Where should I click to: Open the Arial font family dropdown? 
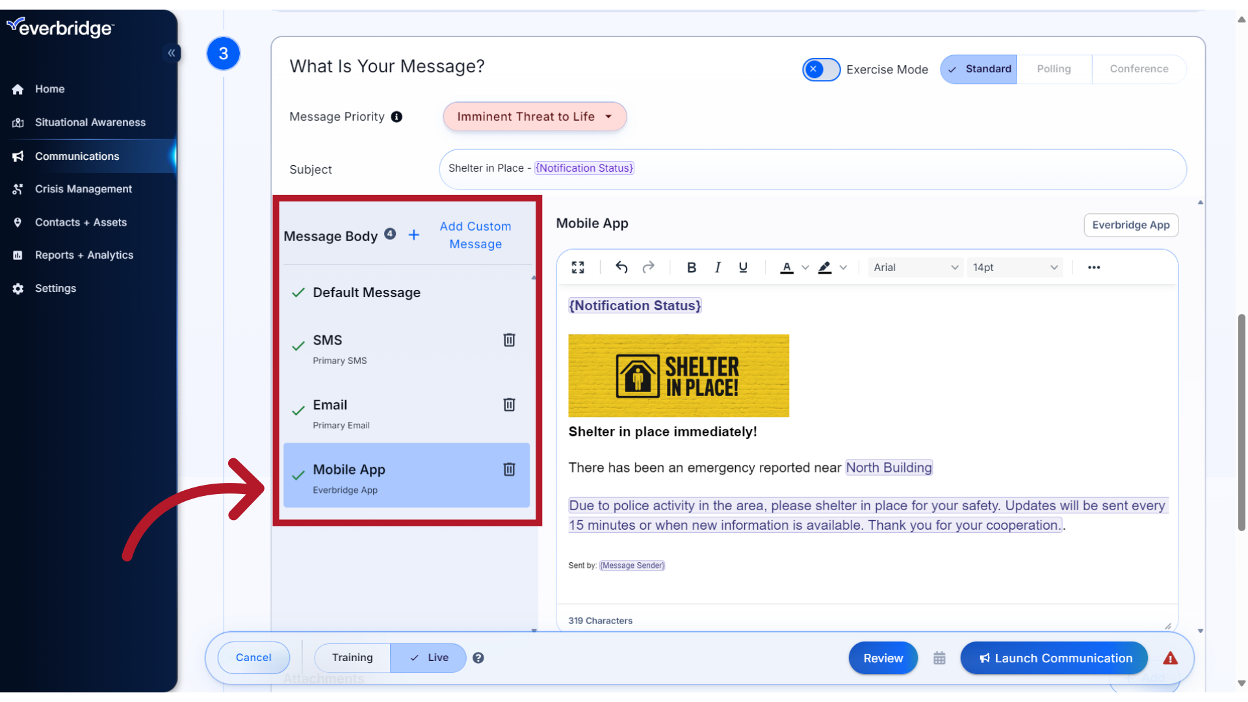point(915,267)
